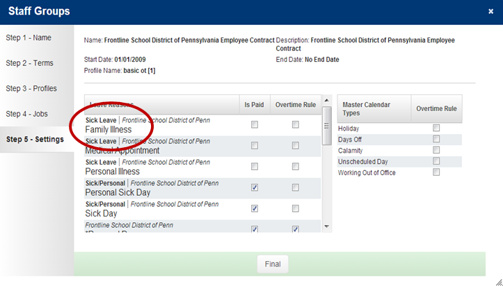Enable Overtime Rule for Family Illness
The image size is (503, 286).
[x=296, y=124]
